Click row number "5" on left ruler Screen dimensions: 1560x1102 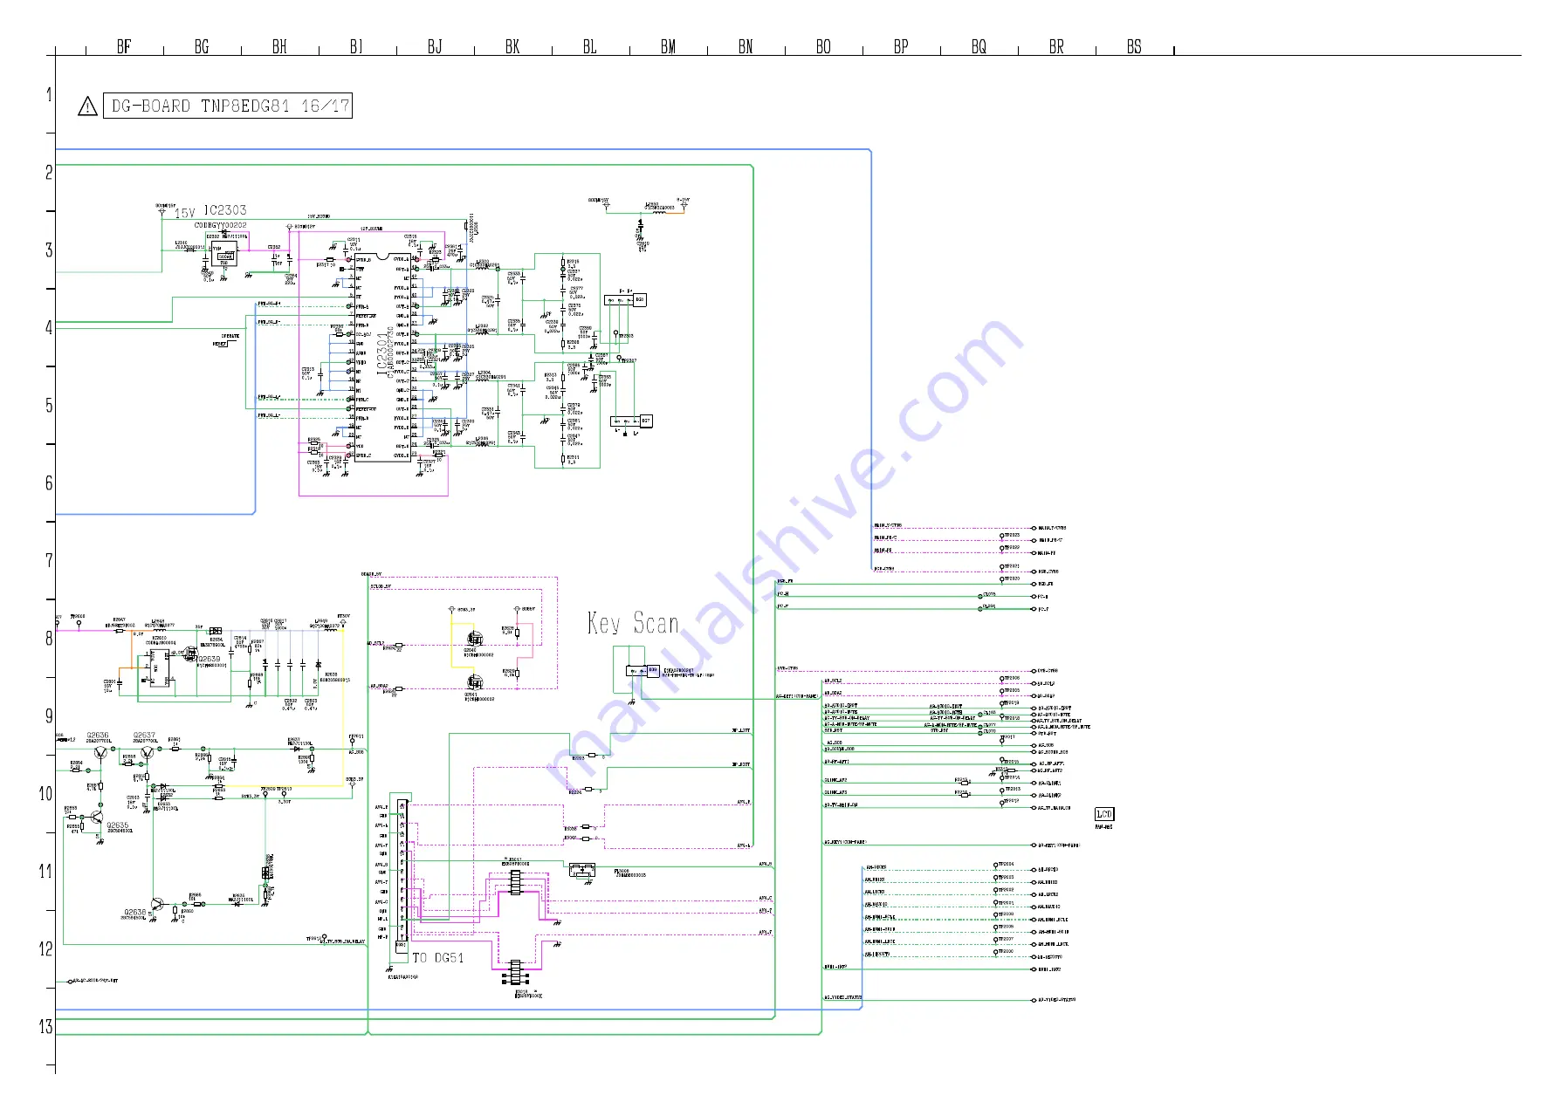(49, 406)
